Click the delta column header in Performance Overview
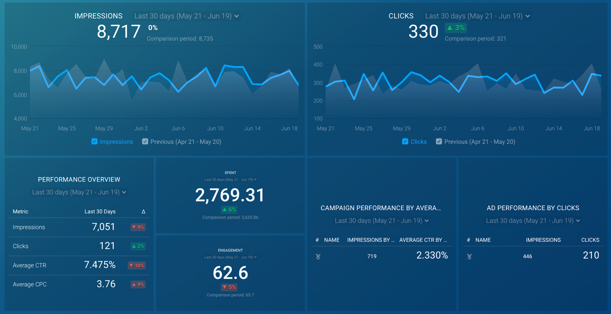The width and height of the screenshot is (611, 314). (144, 211)
